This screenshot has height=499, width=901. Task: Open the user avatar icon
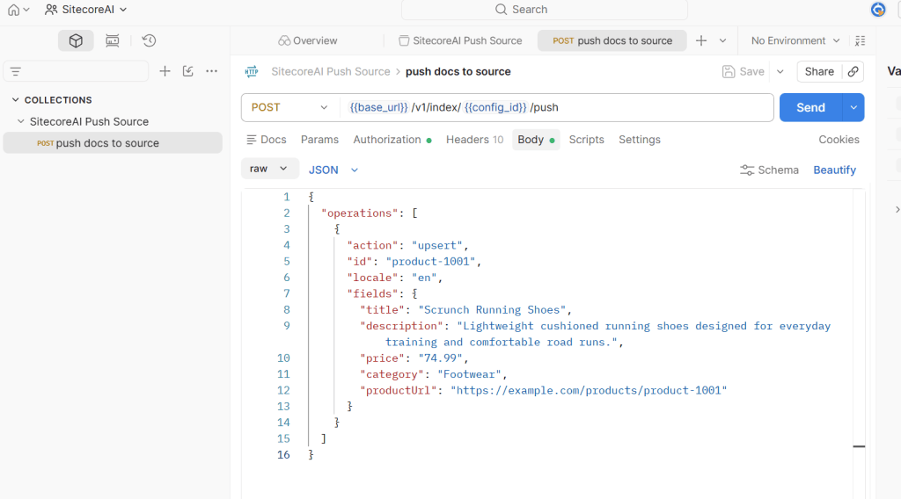pos(877,10)
